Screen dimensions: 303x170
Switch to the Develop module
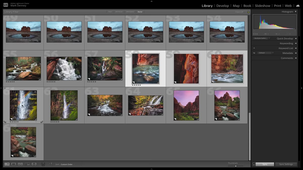(x=222, y=6)
